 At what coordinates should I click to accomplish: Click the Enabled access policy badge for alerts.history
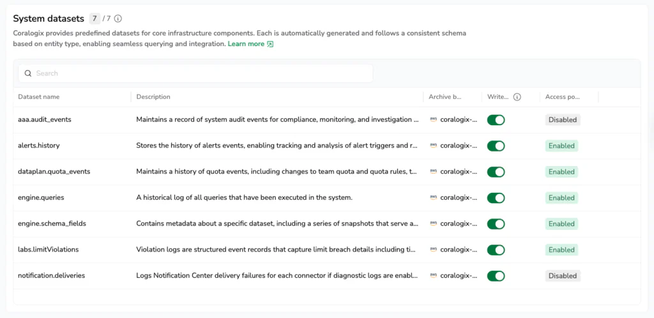point(561,146)
